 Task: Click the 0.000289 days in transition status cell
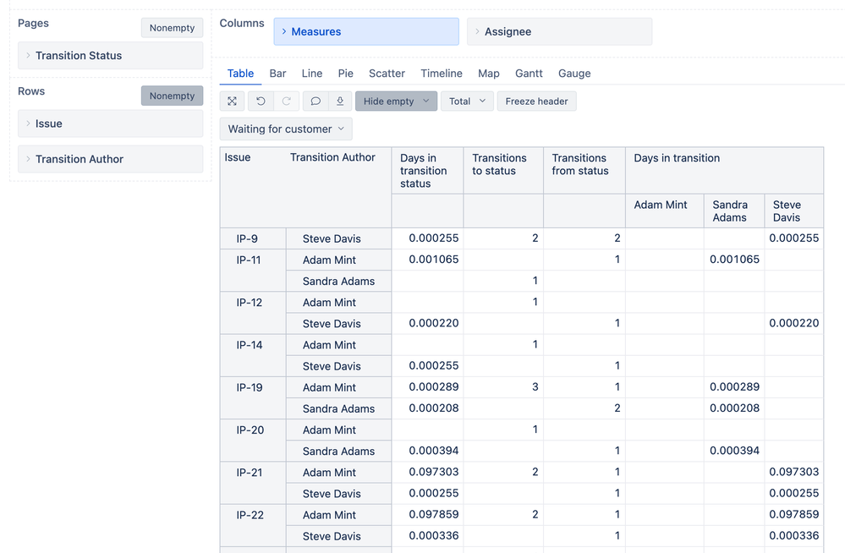click(x=427, y=387)
